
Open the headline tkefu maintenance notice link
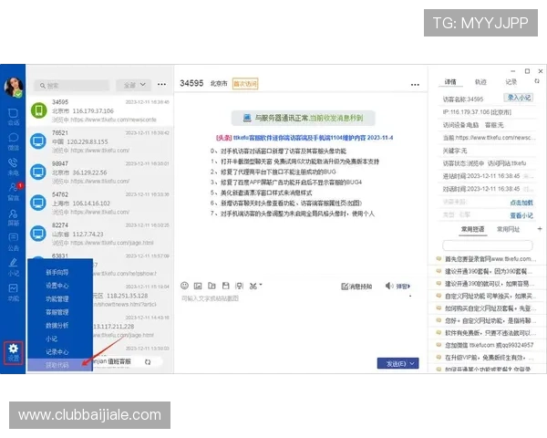point(304,138)
